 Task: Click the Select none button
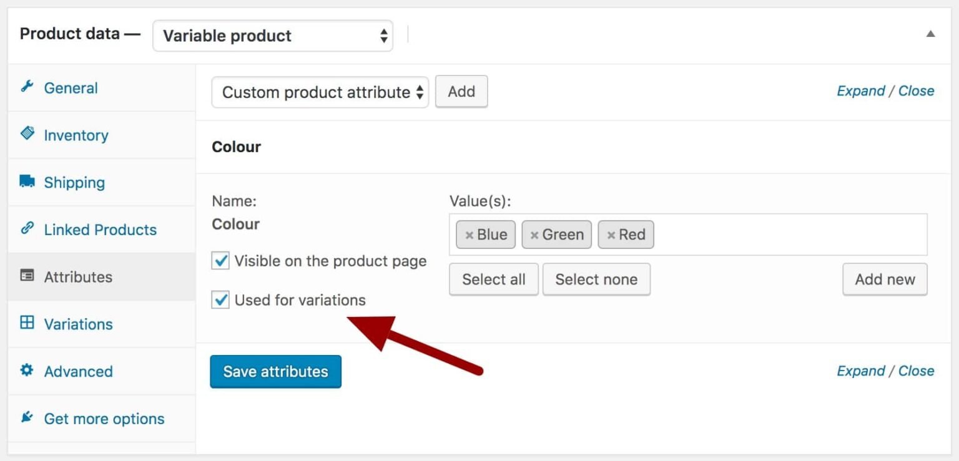[596, 279]
